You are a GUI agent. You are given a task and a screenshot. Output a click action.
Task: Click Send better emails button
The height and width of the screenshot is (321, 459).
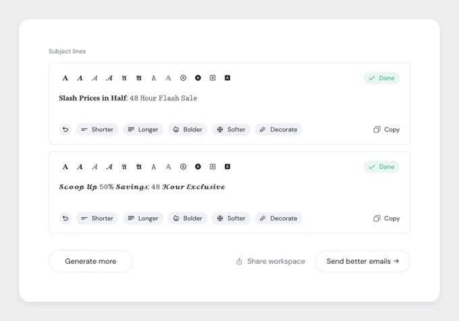[x=362, y=262]
